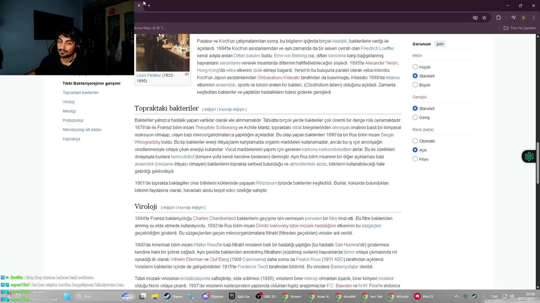Select Küçük text size
540x303 pixels.
tap(415, 67)
